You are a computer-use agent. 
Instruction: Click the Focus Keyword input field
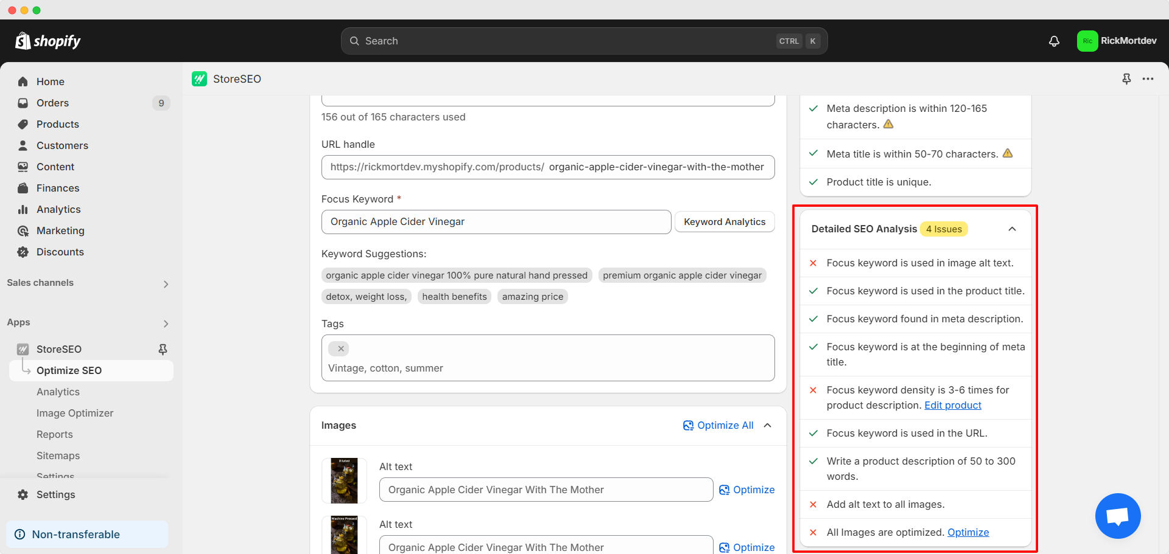496,222
